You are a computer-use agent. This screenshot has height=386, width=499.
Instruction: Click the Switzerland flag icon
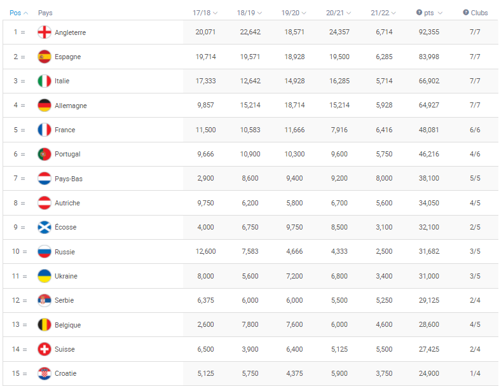(x=44, y=349)
